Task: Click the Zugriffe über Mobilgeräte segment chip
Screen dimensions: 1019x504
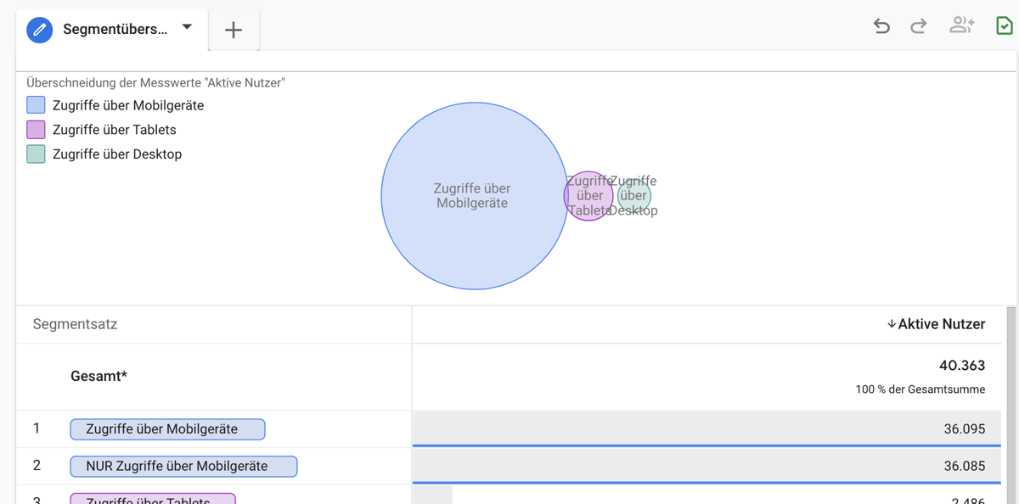Action: 167,428
